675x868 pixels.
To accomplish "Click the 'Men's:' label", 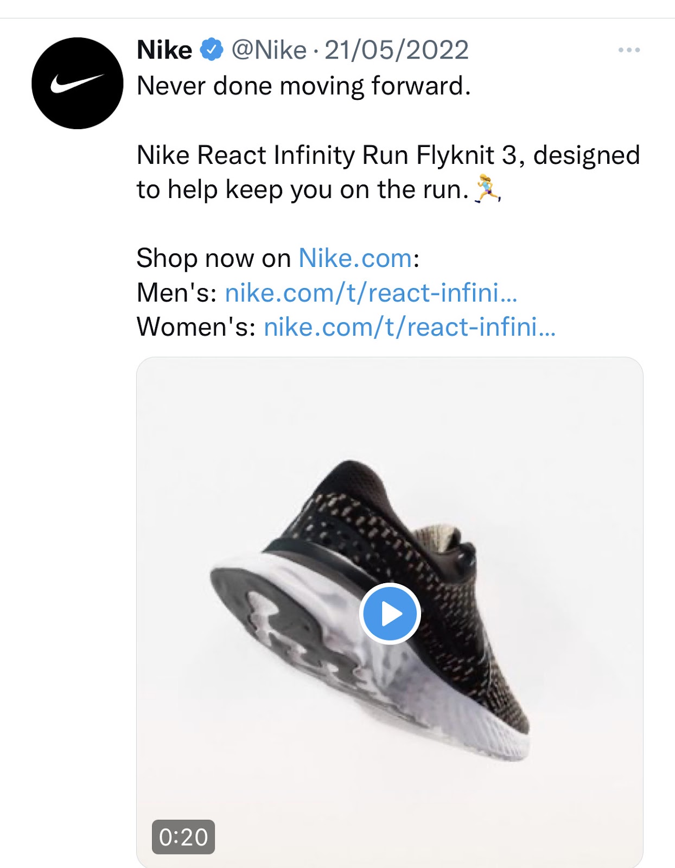I will click(177, 293).
